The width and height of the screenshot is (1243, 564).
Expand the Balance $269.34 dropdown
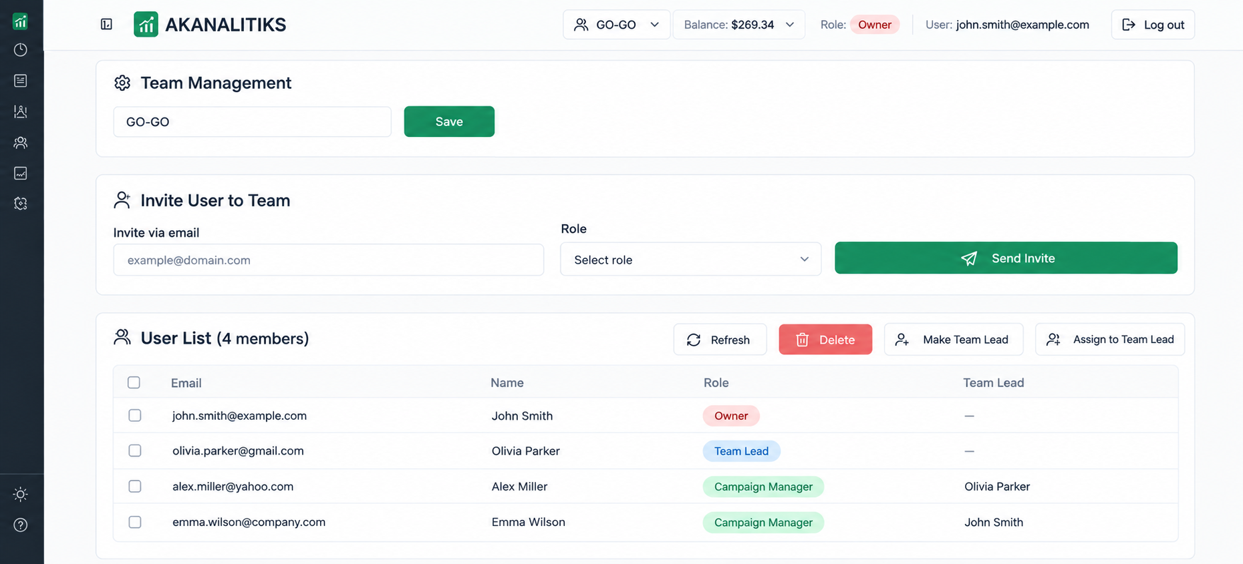click(x=738, y=25)
